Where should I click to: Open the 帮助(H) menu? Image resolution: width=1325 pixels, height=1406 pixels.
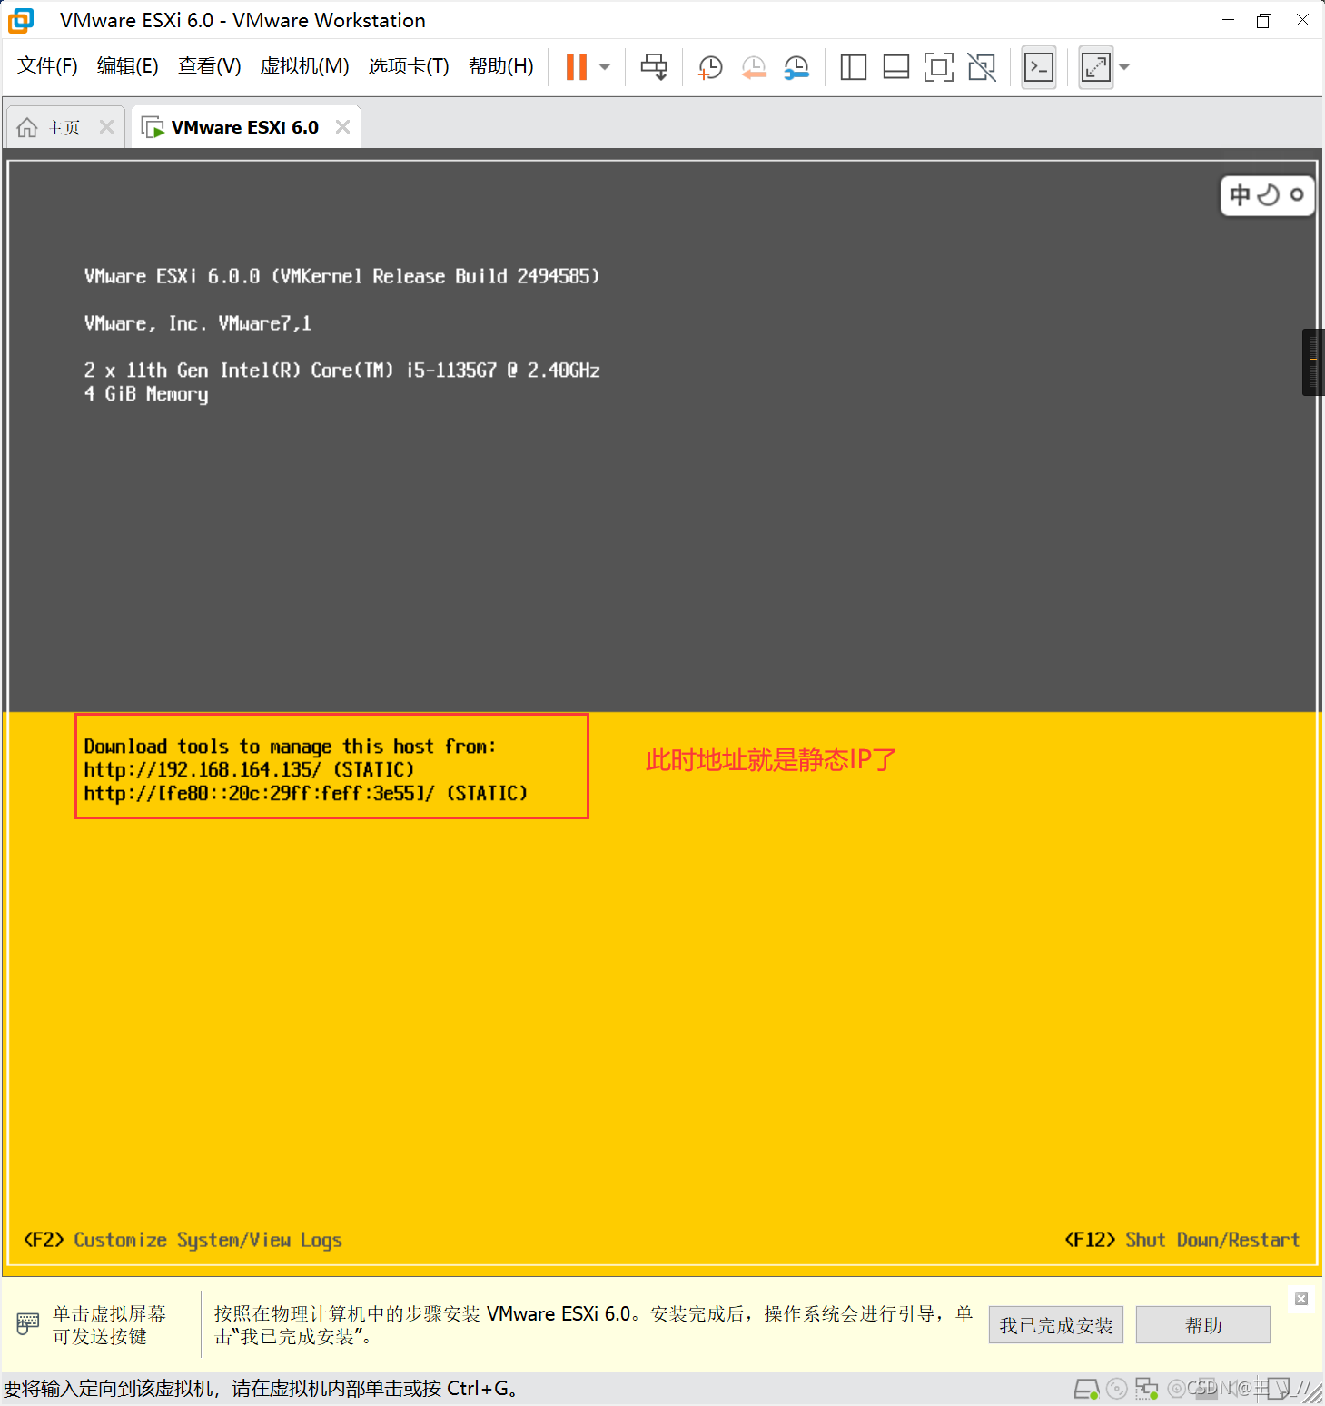tap(501, 66)
